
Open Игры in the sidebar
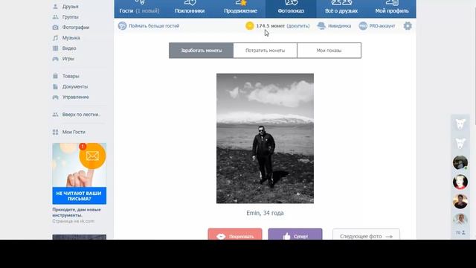coord(68,59)
